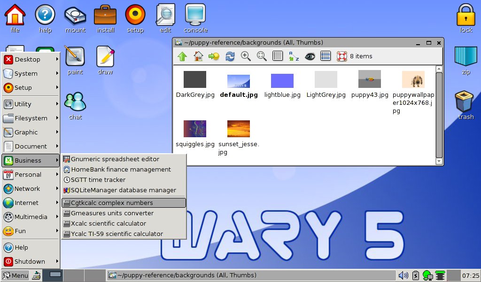Zoom in using the magnifier toolbar icon
481x282 pixels.
coord(245,56)
